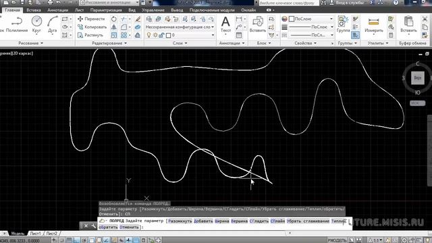Viewport: 432px width, 243px height.
Task: Toggle layer lock padlock icon
Action: pyautogui.click(x=162, y=35)
